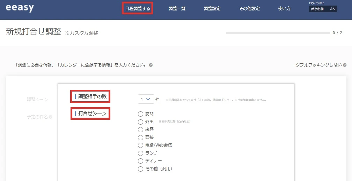Select 面接 as meeting scene
The image size is (352, 181).
point(141,137)
